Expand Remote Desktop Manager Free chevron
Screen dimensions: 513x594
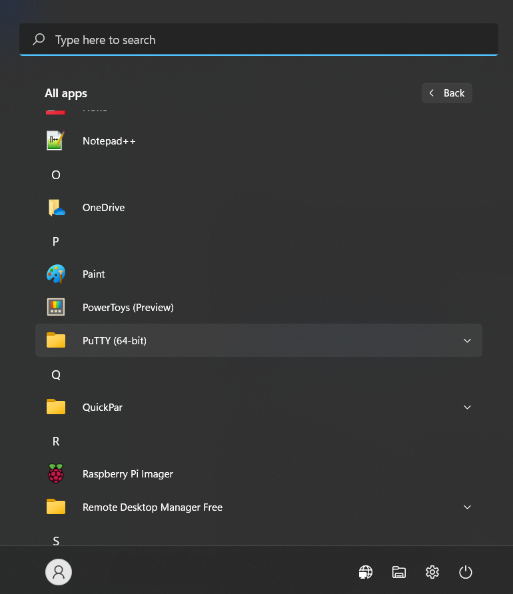(x=467, y=507)
